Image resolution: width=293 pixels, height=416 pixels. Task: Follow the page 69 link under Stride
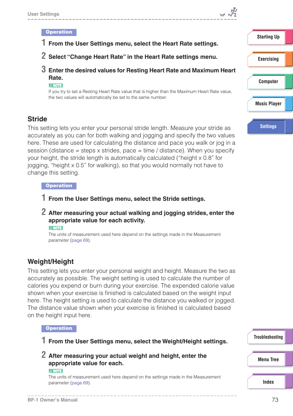[x=80, y=240]
